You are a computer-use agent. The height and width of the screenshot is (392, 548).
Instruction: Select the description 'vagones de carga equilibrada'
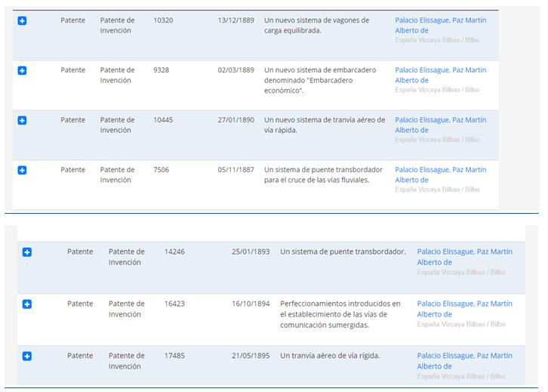coord(316,25)
